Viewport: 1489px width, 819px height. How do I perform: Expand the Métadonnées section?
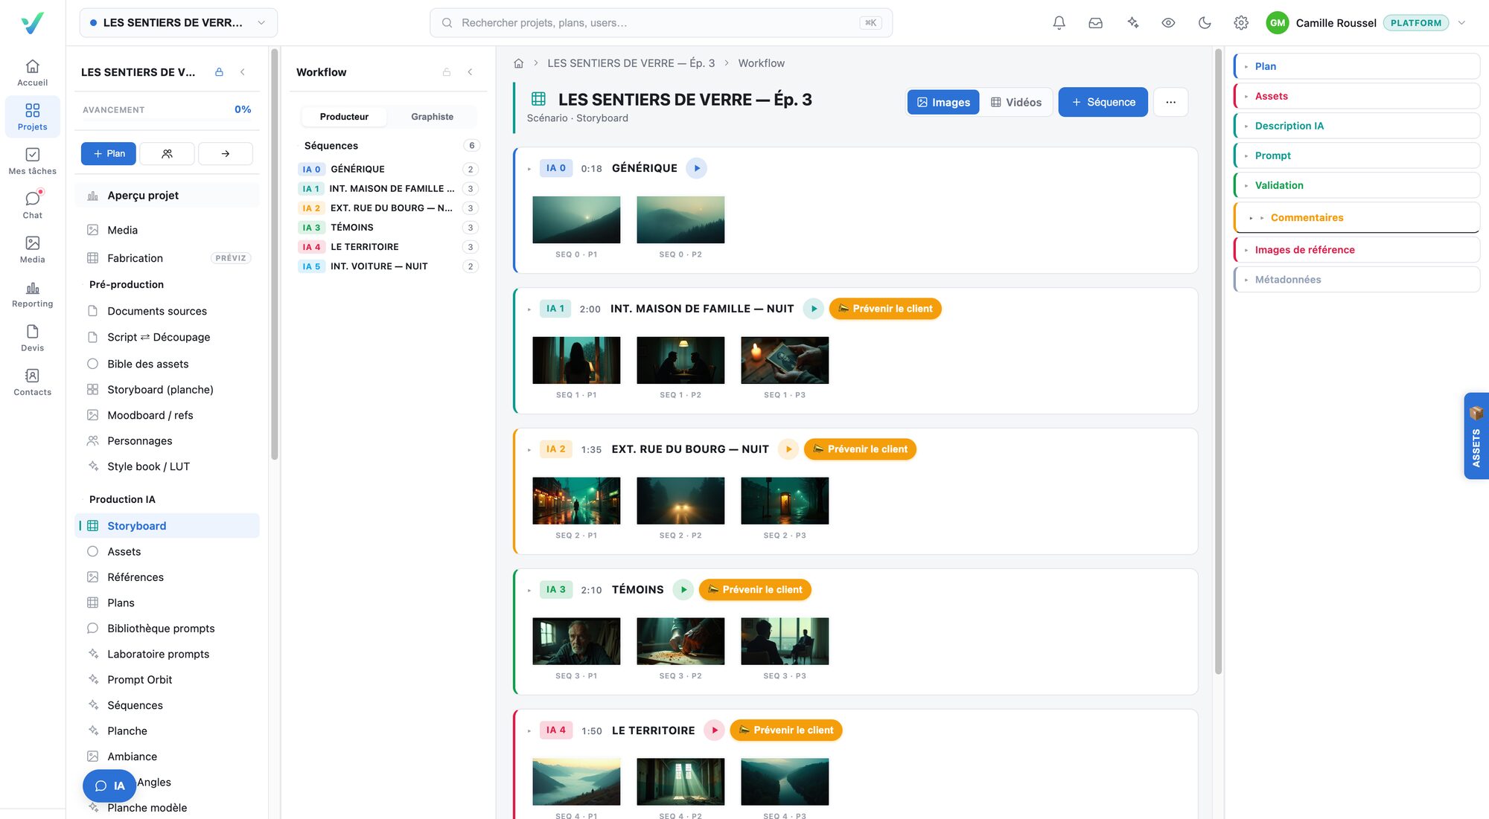(x=1356, y=280)
